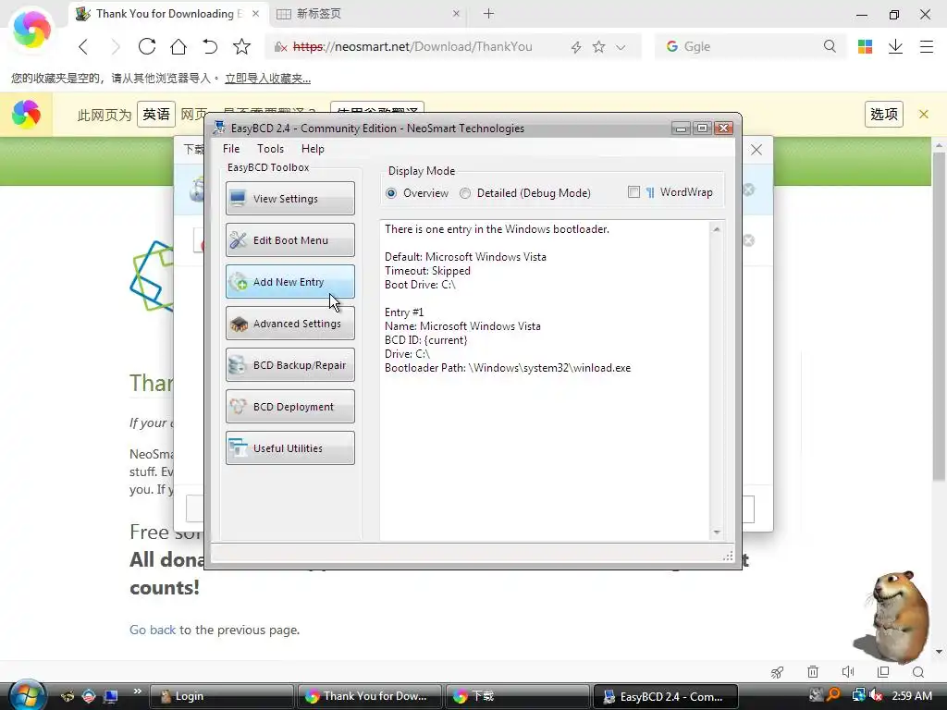Open the colorful apps grid icon

tap(865, 46)
